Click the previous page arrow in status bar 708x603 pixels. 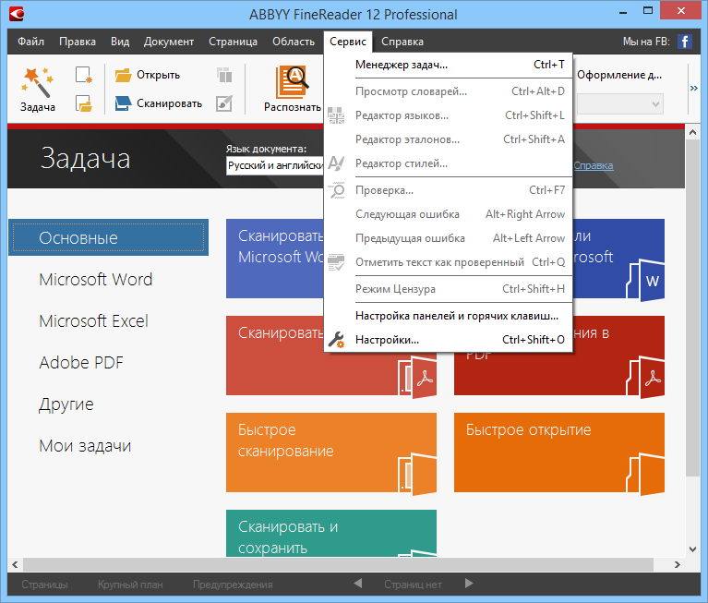pos(358,584)
